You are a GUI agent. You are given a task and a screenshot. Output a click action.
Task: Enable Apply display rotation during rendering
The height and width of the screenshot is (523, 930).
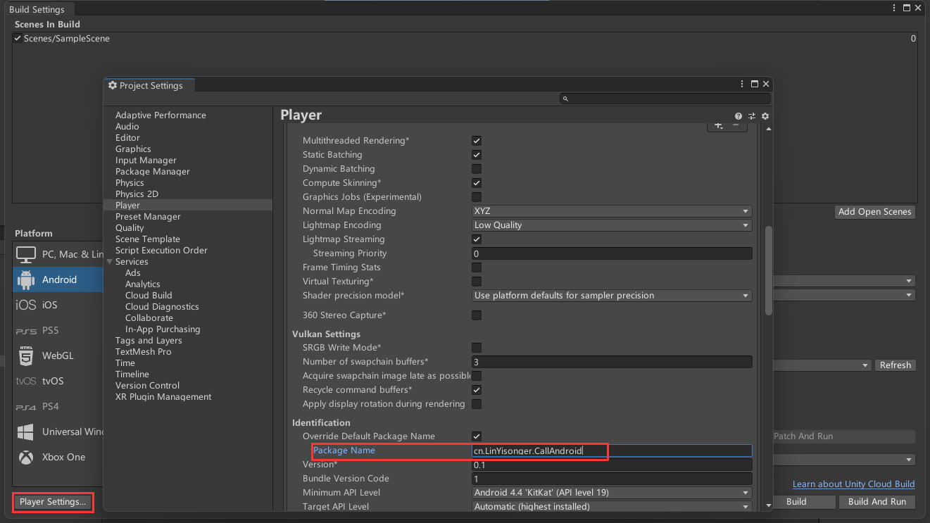pyautogui.click(x=477, y=404)
